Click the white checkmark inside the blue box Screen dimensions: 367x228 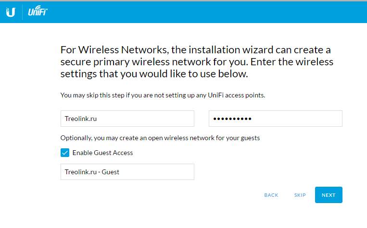tap(65, 153)
